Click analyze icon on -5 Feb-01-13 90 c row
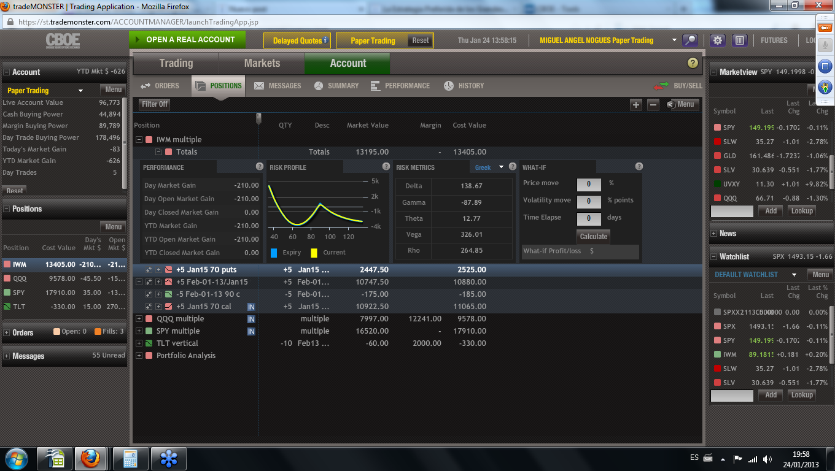Screen dimensions: 835x471 [x=149, y=294]
